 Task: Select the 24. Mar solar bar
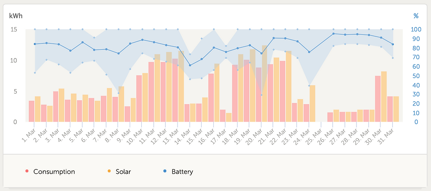[312, 103]
